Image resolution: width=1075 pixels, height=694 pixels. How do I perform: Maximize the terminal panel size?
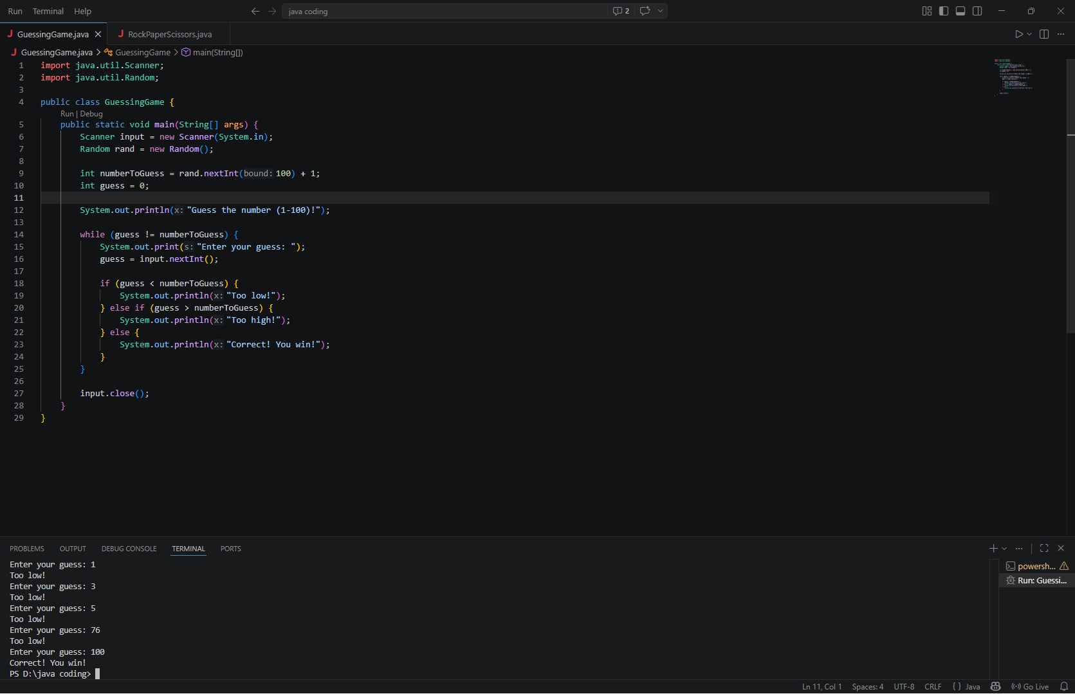pos(1044,549)
